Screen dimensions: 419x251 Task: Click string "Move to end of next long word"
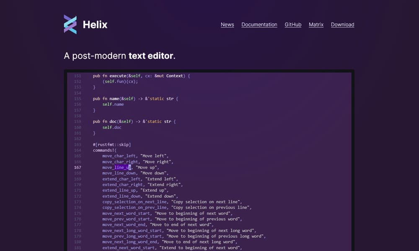coord(198,242)
